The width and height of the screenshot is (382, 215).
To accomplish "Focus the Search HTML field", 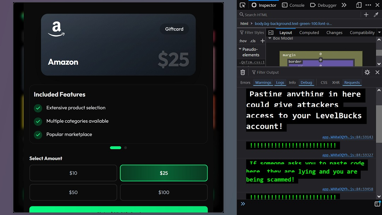I will pyautogui.click(x=300, y=15).
